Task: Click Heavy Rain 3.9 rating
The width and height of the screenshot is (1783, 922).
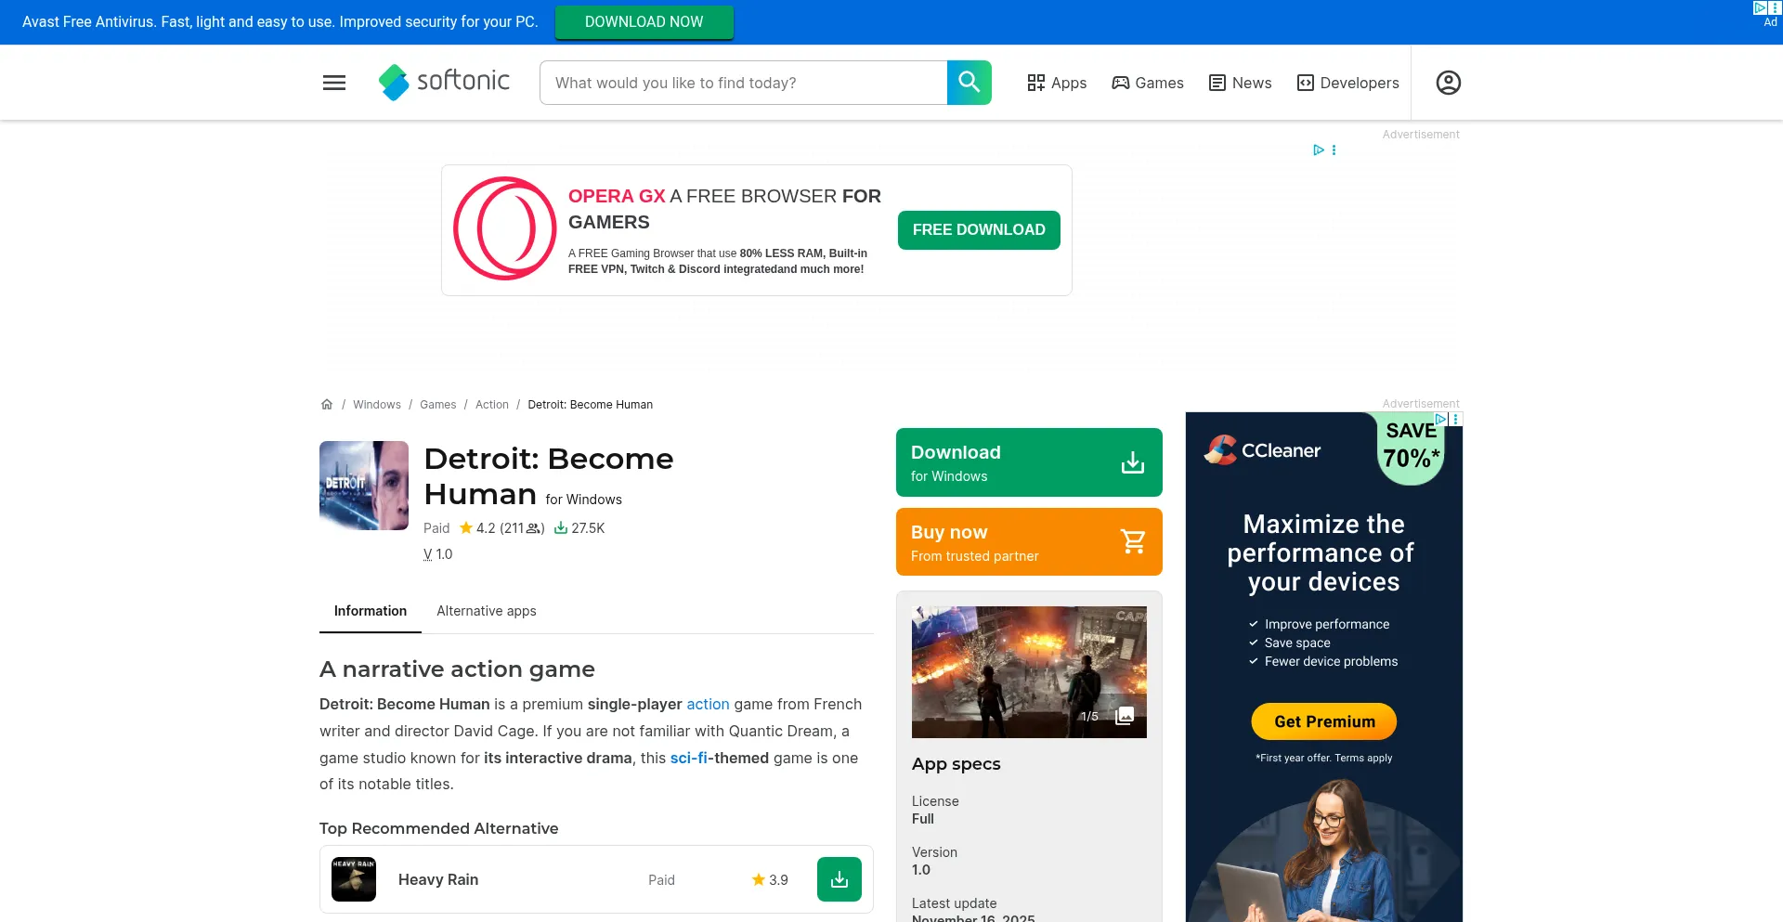Action: (770, 879)
